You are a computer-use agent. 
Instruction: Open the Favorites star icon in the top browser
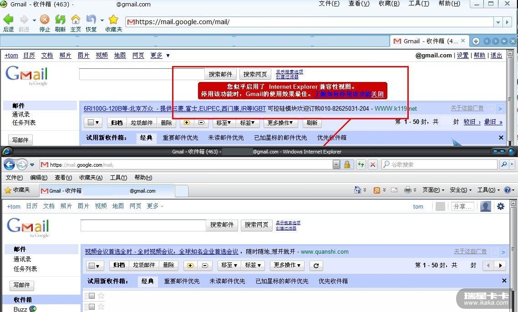[x=113, y=20]
